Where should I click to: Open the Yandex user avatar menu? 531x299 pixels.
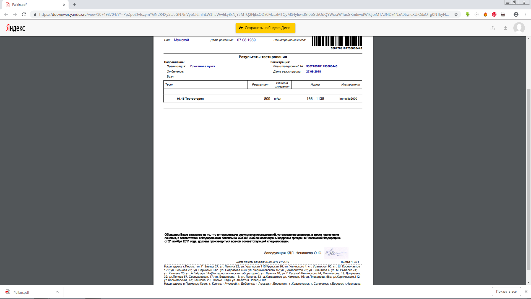[519, 28]
